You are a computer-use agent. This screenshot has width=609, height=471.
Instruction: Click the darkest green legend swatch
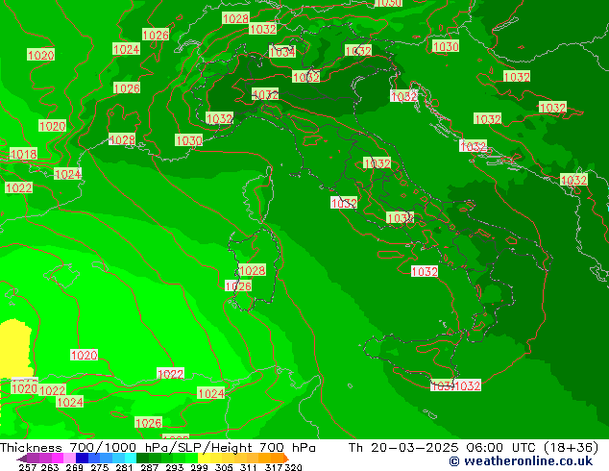point(142,458)
